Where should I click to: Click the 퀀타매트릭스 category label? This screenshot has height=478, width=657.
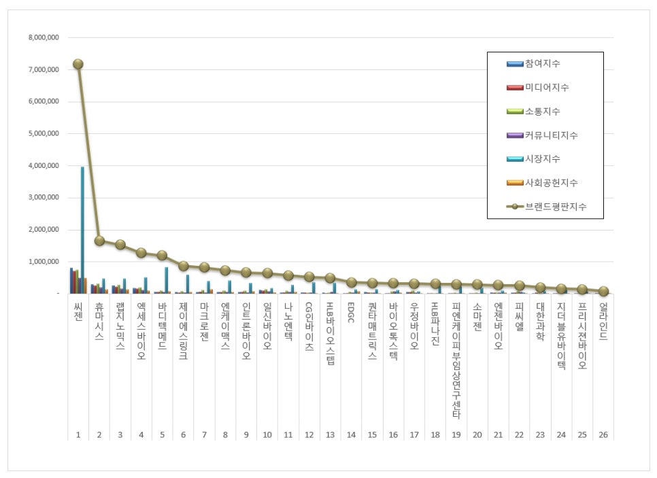tap(372, 331)
